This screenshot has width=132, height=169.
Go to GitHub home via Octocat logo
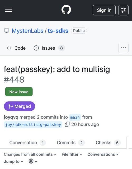click(66, 10)
